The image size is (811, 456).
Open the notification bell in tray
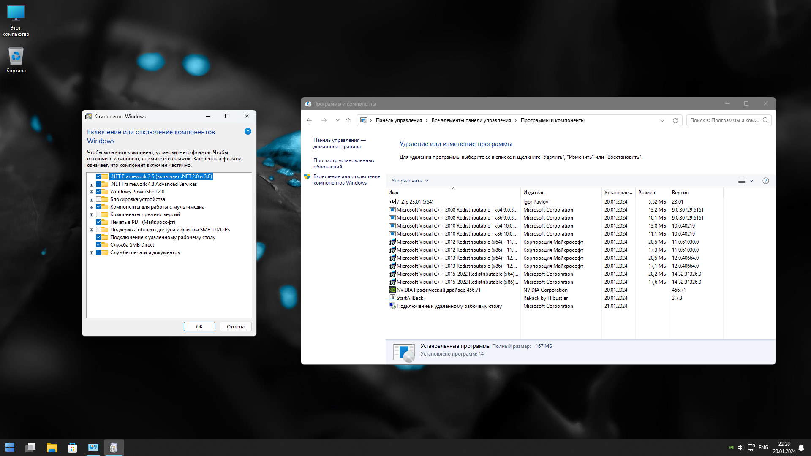[801, 448]
